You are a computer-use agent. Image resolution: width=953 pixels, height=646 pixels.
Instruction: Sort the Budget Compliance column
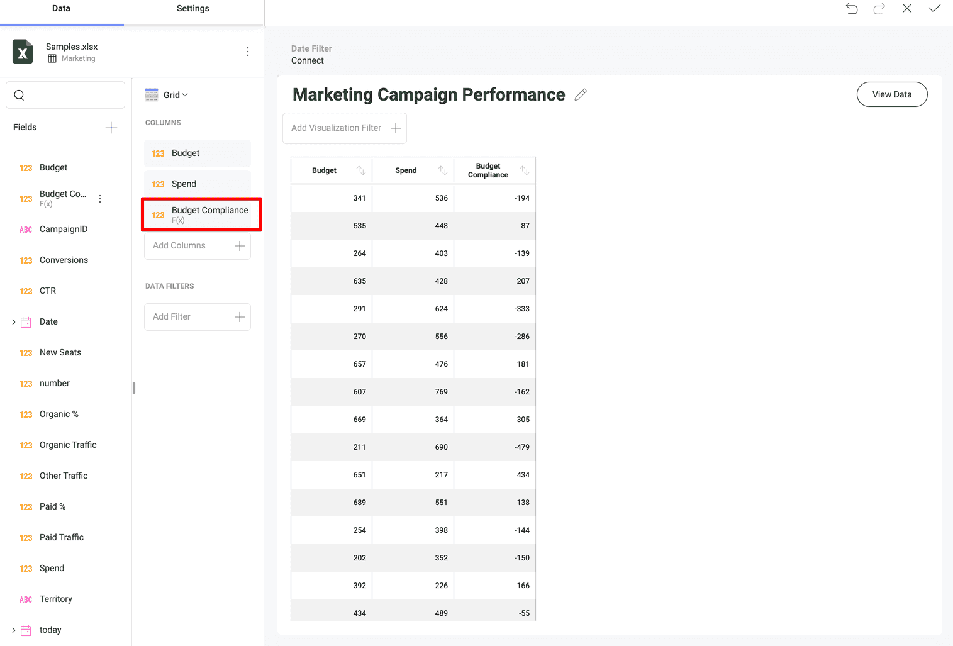tap(525, 170)
